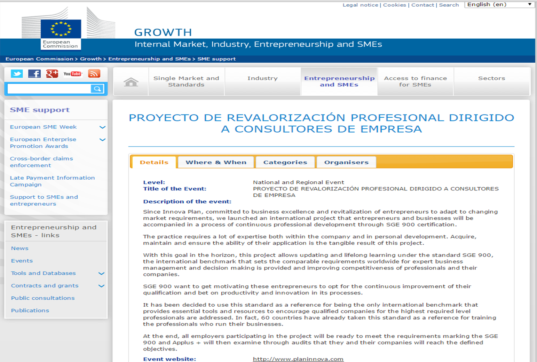This screenshot has width=537, height=362.
Task: Open the Facebook social icon
Action: click(34, 73)
